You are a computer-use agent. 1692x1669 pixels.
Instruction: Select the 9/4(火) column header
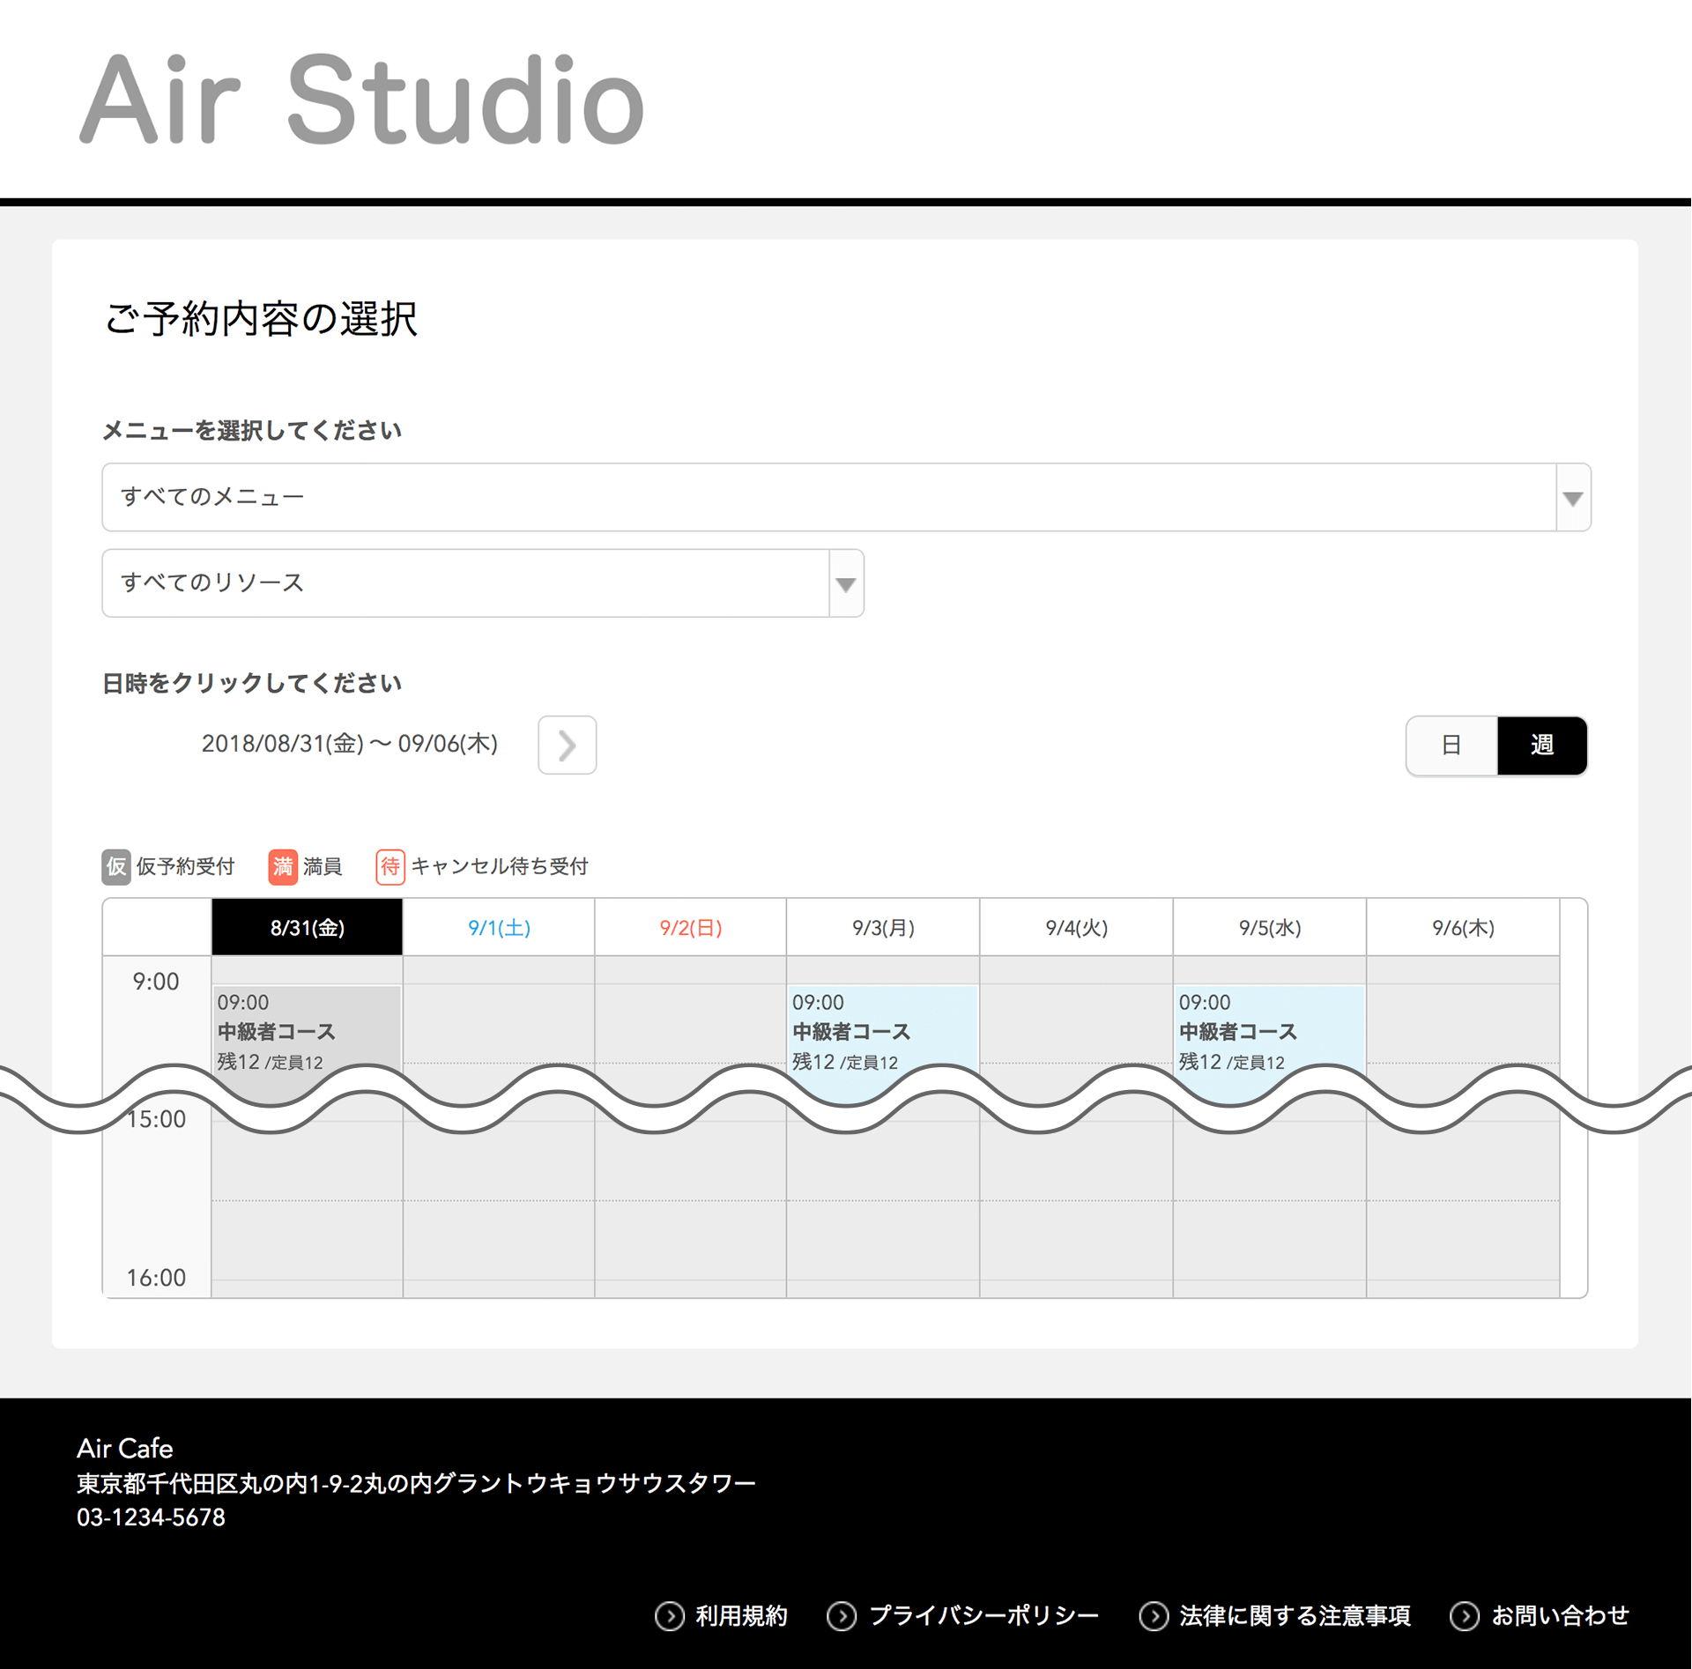click(1076, 927)
